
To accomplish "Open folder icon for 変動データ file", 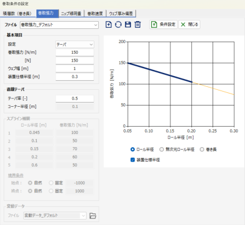I will coord(93,215).
